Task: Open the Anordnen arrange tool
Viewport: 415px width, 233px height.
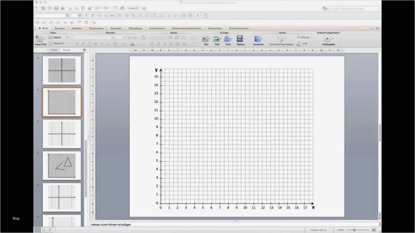Action: click(x=258, y=39)
